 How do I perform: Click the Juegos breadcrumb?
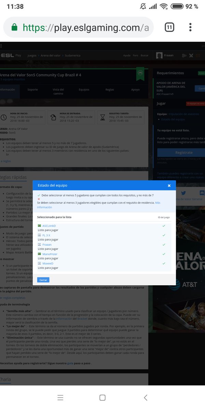[x=32, y=55]
